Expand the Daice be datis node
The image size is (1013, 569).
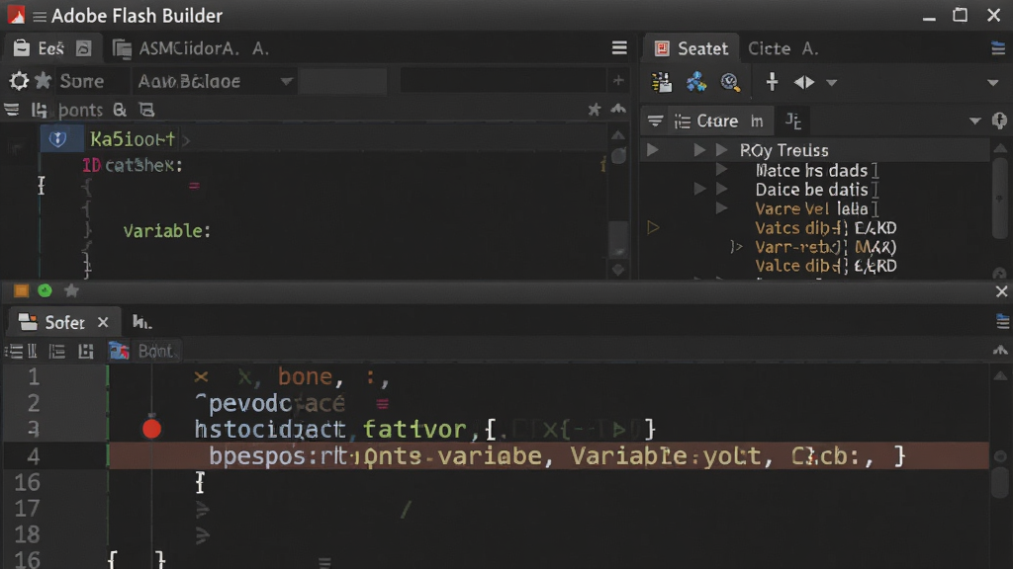click(721, 189)
